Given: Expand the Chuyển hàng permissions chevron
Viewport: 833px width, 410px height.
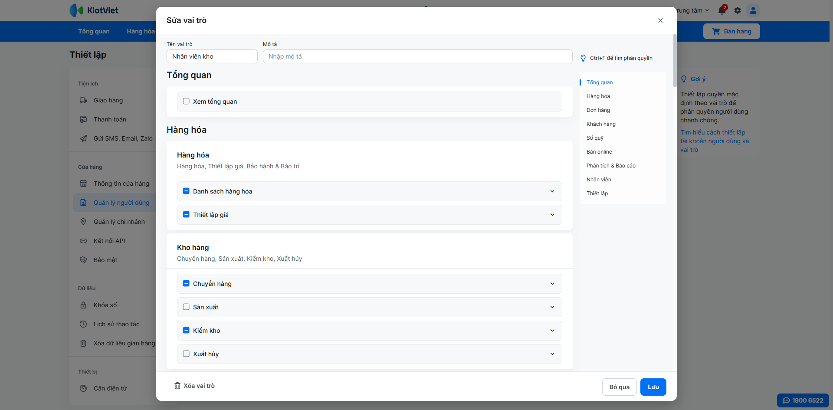Looking at the screenshot, I should click(552, 284).
